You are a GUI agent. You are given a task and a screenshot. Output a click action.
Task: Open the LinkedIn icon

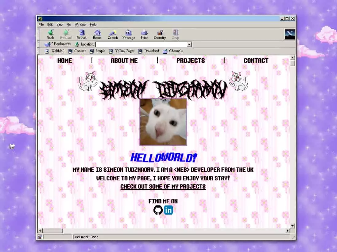pyautogui.click(x=169, y=210)
